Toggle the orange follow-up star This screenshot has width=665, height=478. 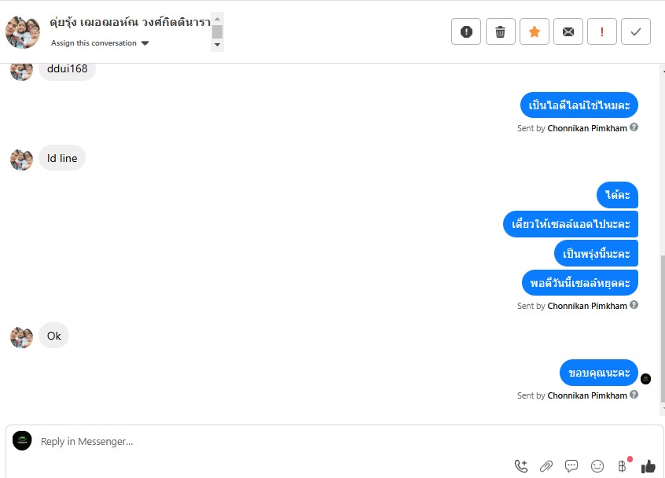[534, 31]
